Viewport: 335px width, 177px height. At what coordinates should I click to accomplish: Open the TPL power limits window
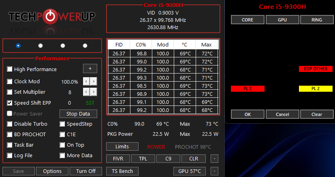pyautogui.click(x=143, y=159)
